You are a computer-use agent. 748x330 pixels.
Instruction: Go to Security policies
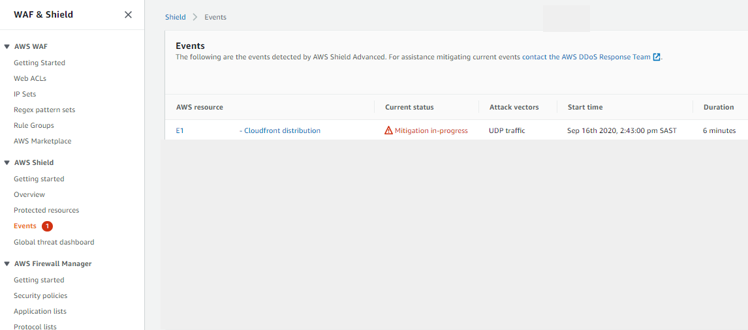point(40,295)
